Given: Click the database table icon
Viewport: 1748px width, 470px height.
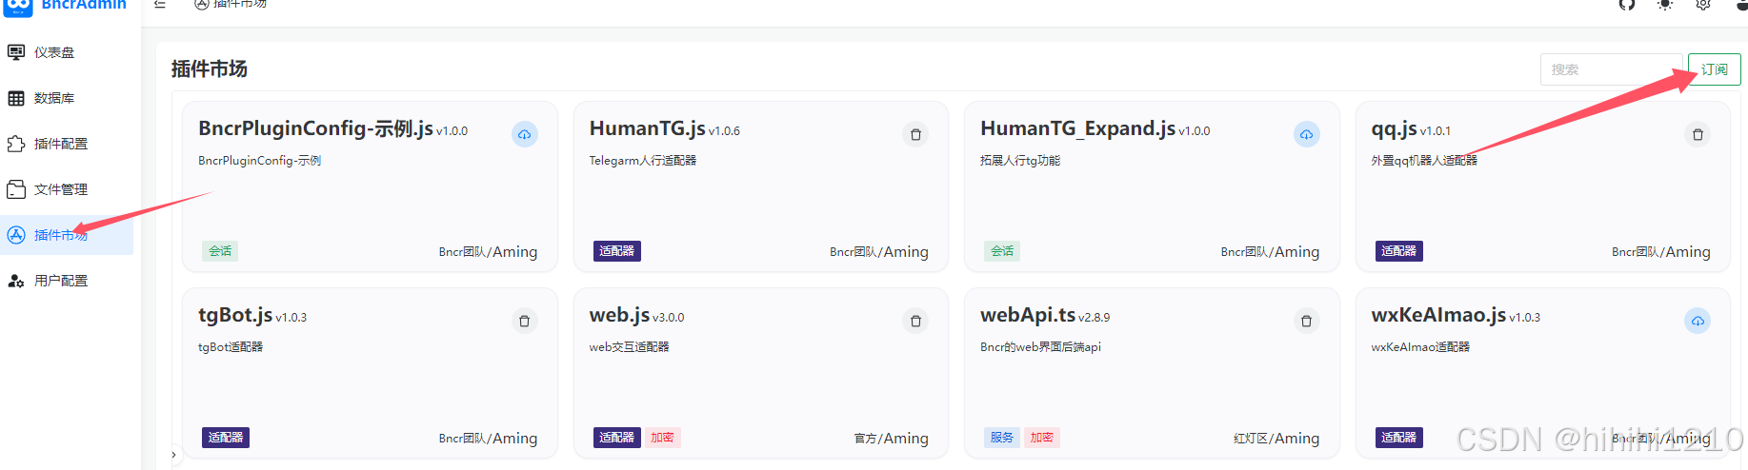Looking at the screenshot, I should tap(16, 98).
